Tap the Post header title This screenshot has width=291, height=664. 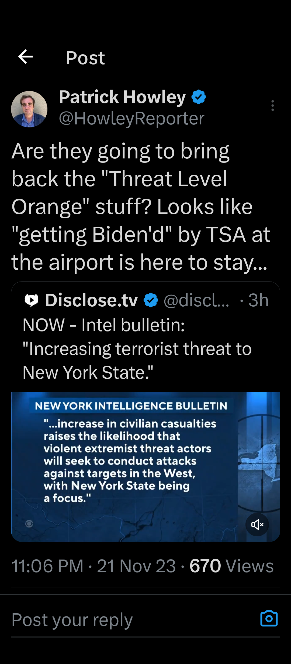click(x=85, y=58)
